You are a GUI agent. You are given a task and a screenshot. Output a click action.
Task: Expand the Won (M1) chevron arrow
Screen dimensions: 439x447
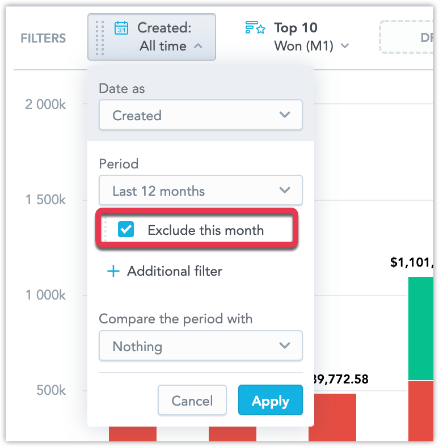click(345, 45)
